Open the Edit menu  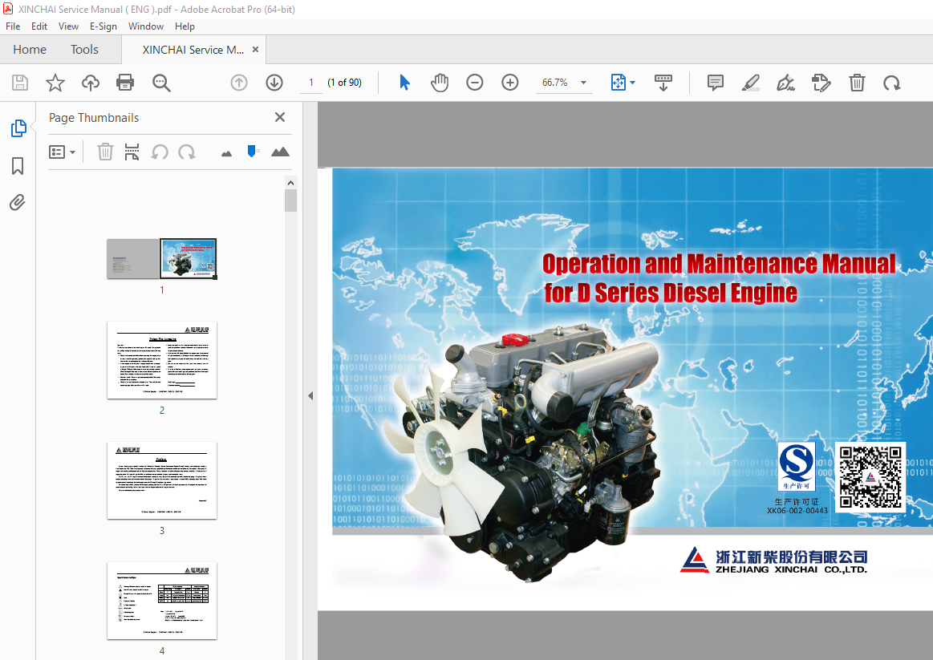point(39,26)
